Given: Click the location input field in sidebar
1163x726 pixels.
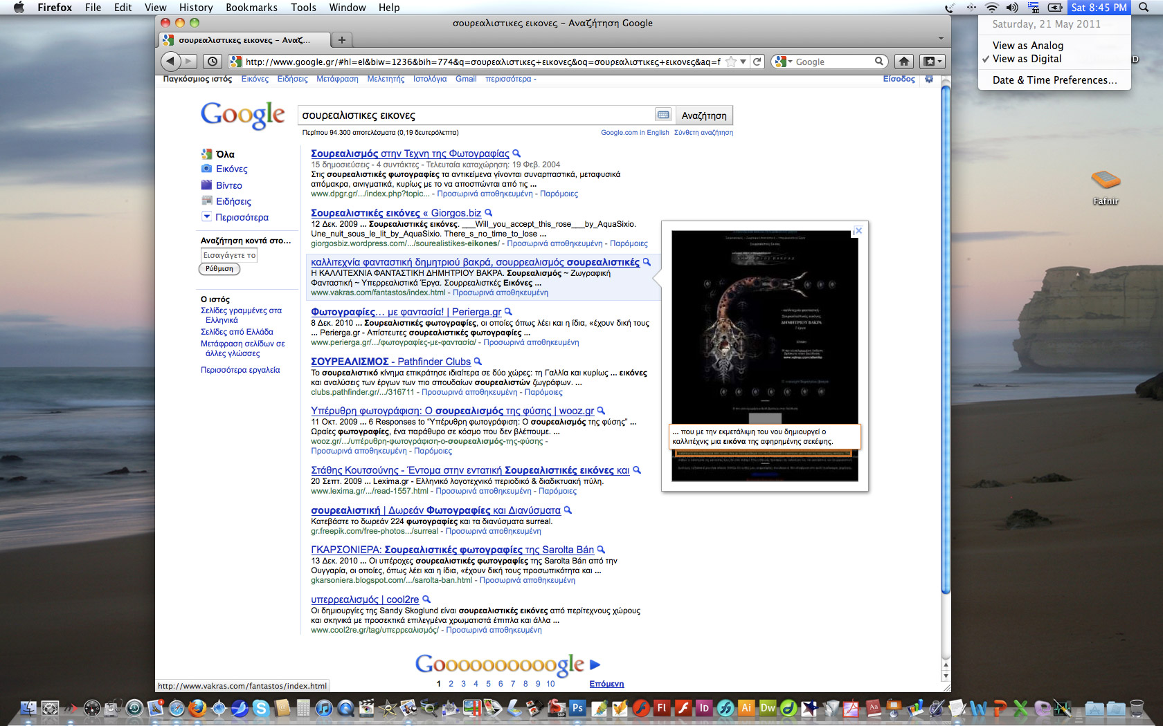Looking at the screenshot, I should coord(229,255).
